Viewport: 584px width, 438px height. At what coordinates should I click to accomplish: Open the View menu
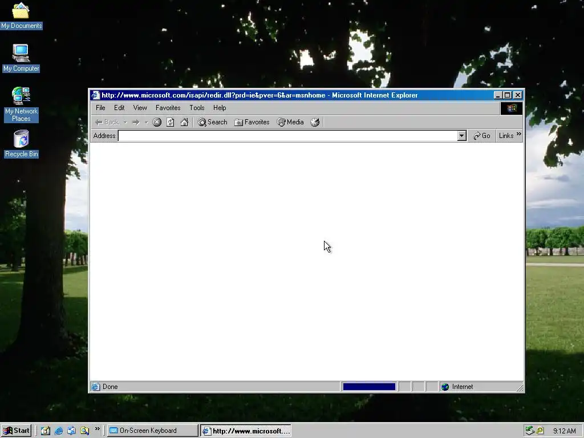140,108
